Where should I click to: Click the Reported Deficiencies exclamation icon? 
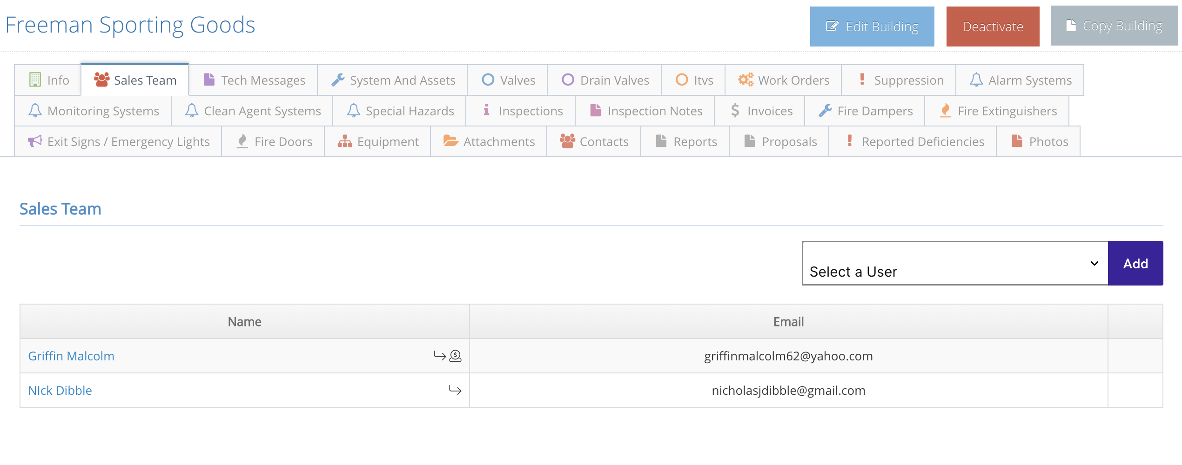click(x=850, y=141)
